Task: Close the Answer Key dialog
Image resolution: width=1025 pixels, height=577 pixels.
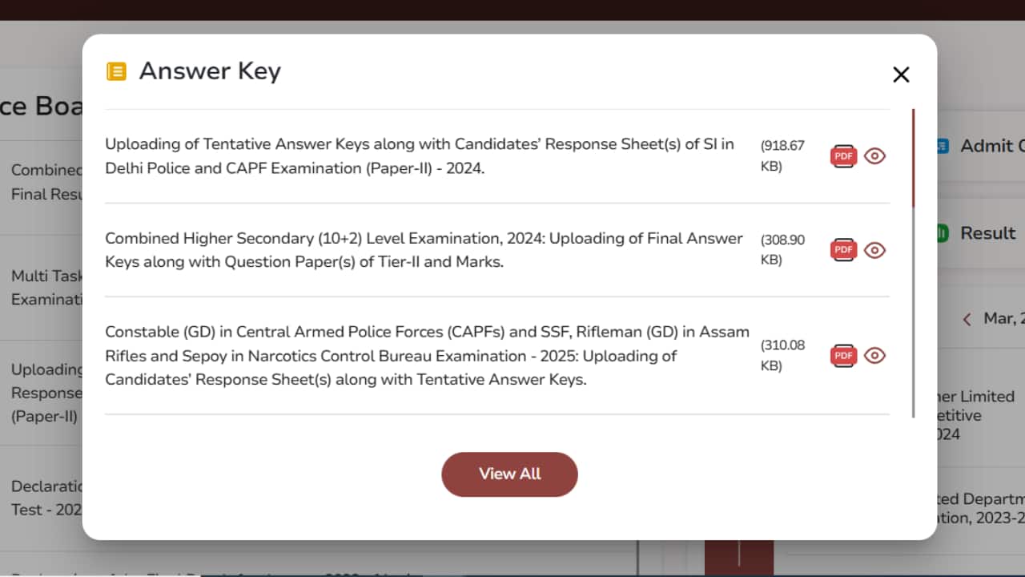Action: pos(901,74)
